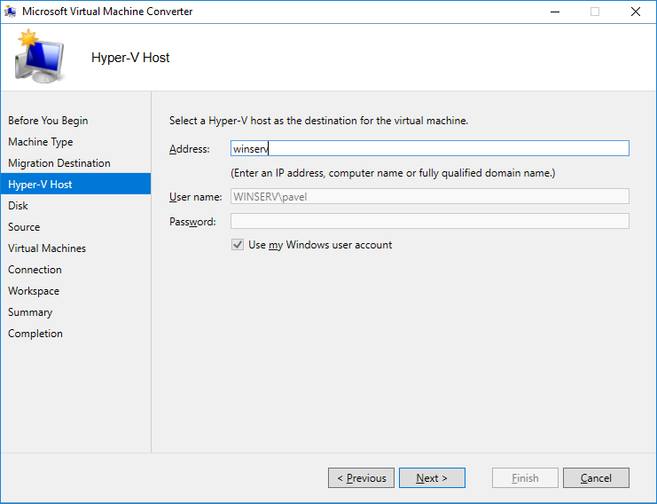Viewport: 657px width, 504px height.
Task: Select the Hyper-V Host step
Action: tap(76, 184)
